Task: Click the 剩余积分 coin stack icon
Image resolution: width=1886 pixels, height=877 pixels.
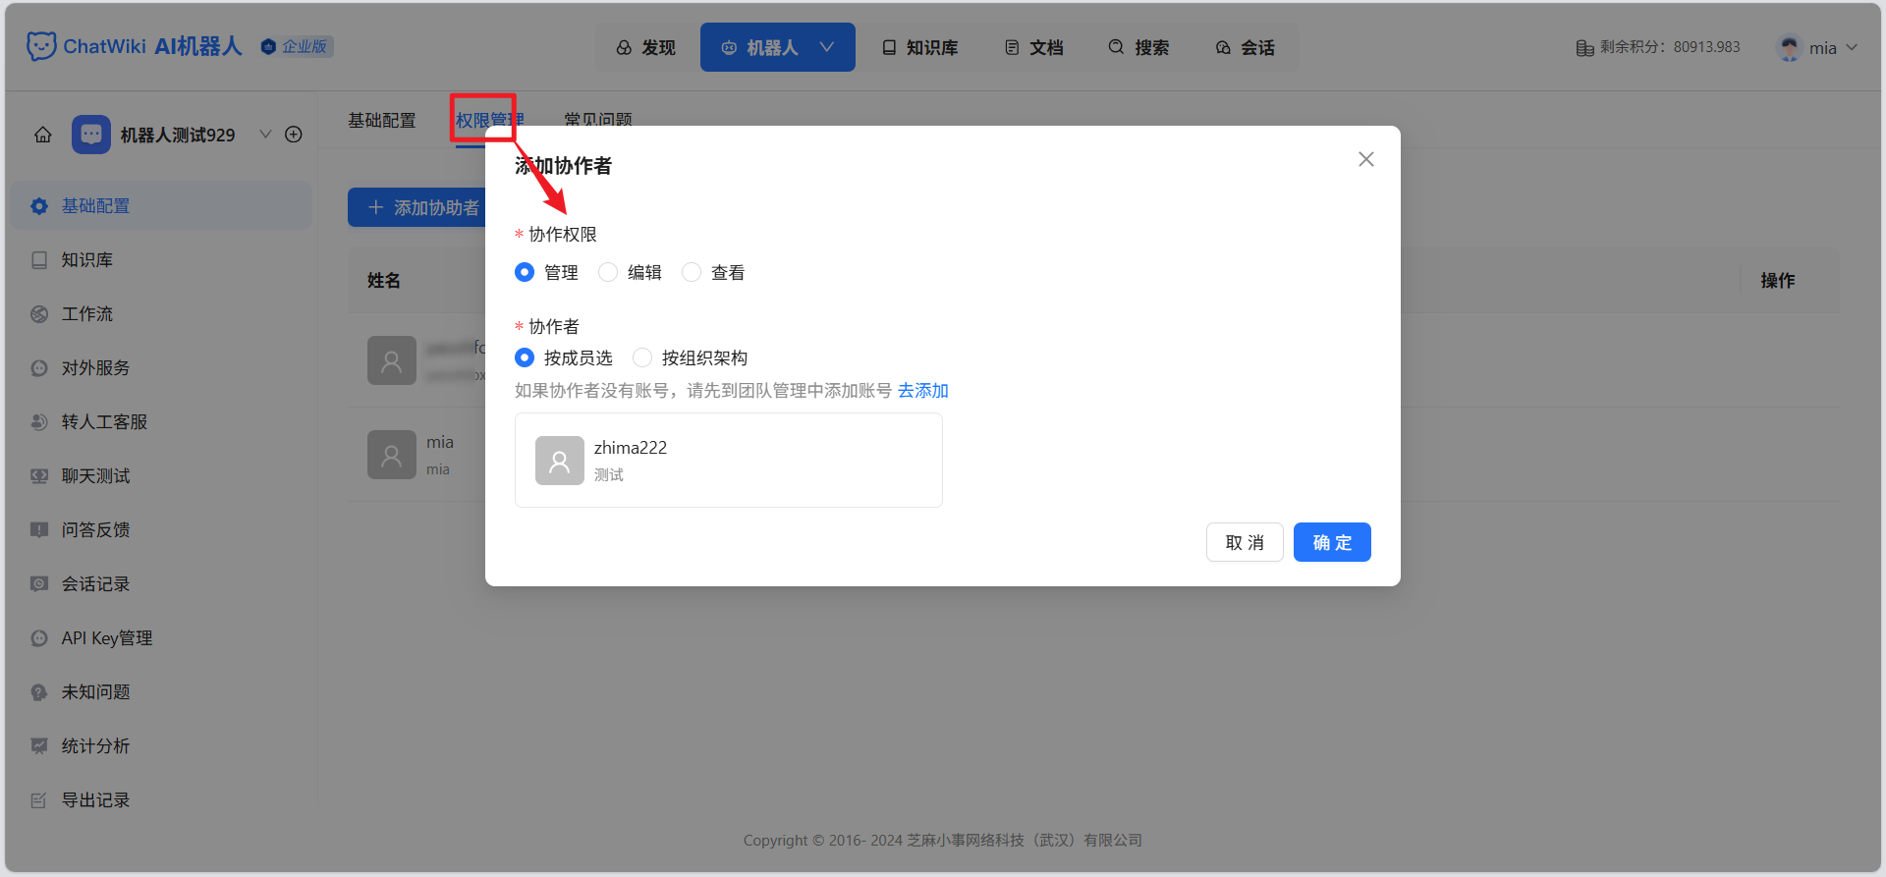Action: pos(1584,47)
